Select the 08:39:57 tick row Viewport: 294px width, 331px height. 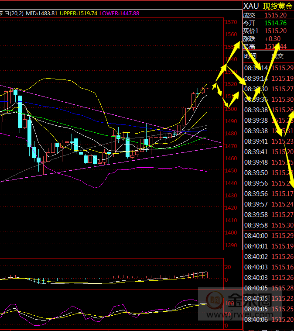point(268,204)
